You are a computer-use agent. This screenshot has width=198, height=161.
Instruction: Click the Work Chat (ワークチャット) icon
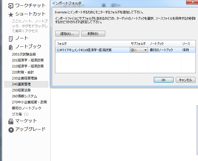[11, 6]
